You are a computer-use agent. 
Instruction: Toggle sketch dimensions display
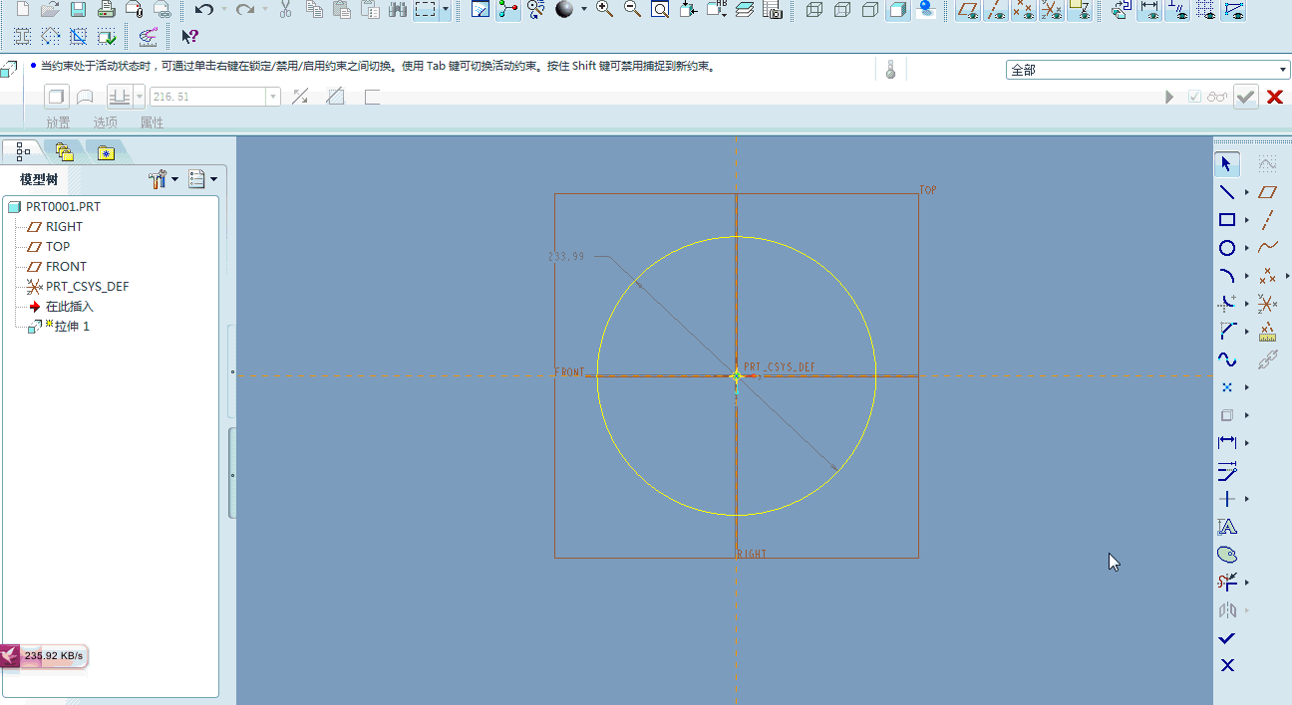coord(1149,10)
